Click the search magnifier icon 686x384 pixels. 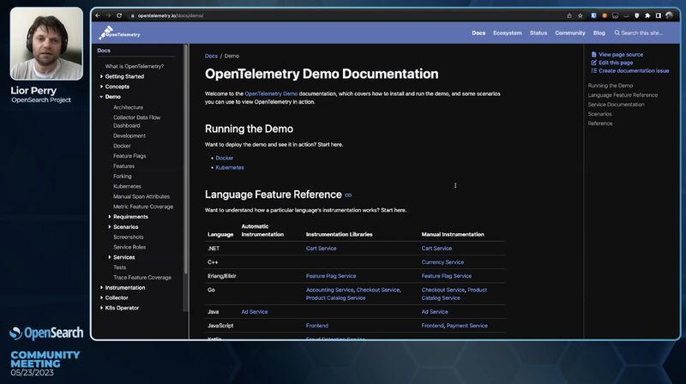pyautogui.click(x=617, y=33)
